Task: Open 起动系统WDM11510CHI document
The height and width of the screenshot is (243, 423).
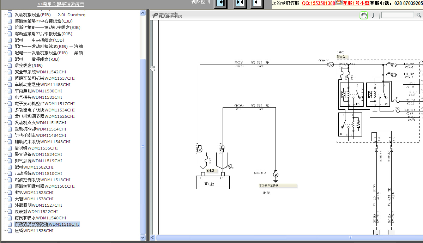Action: click(x=38, y=174)
